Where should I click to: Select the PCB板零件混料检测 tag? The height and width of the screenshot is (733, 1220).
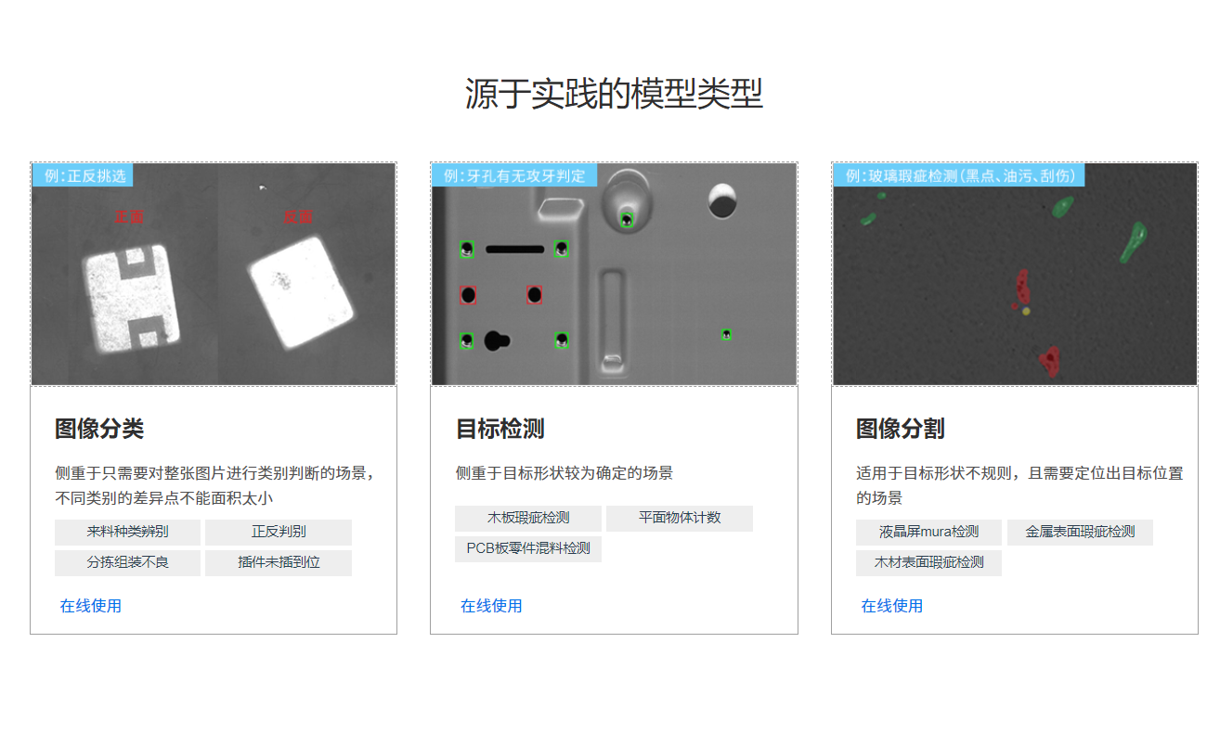[528, 549]
